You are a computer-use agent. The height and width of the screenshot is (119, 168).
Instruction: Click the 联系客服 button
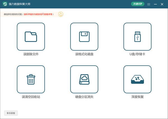coord(11,113)
